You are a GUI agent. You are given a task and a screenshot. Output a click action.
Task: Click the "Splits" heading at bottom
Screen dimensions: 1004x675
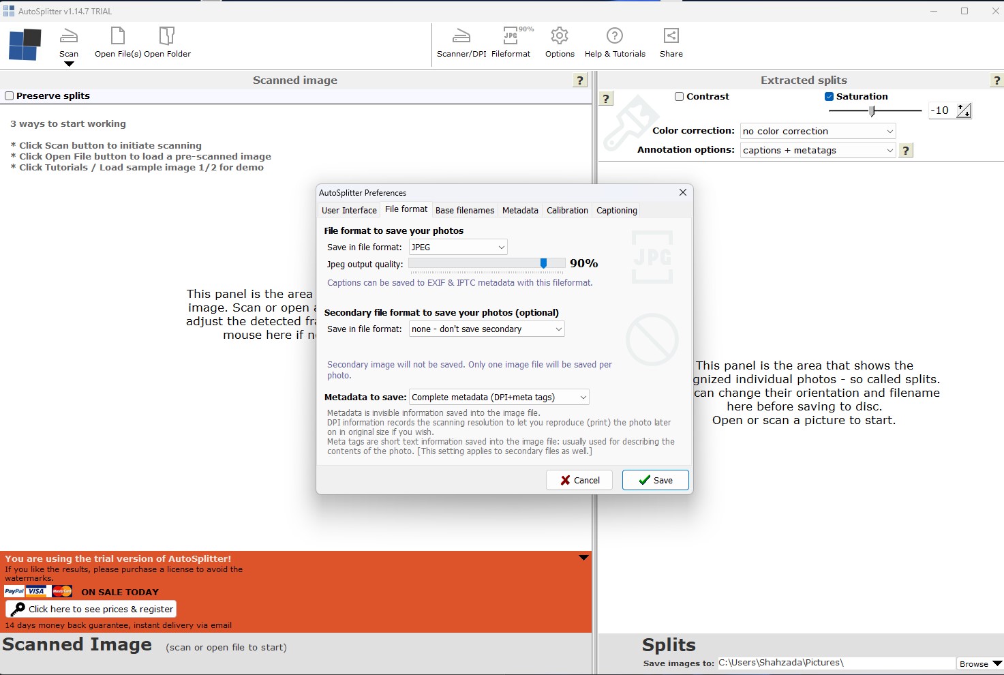(669, 645)
